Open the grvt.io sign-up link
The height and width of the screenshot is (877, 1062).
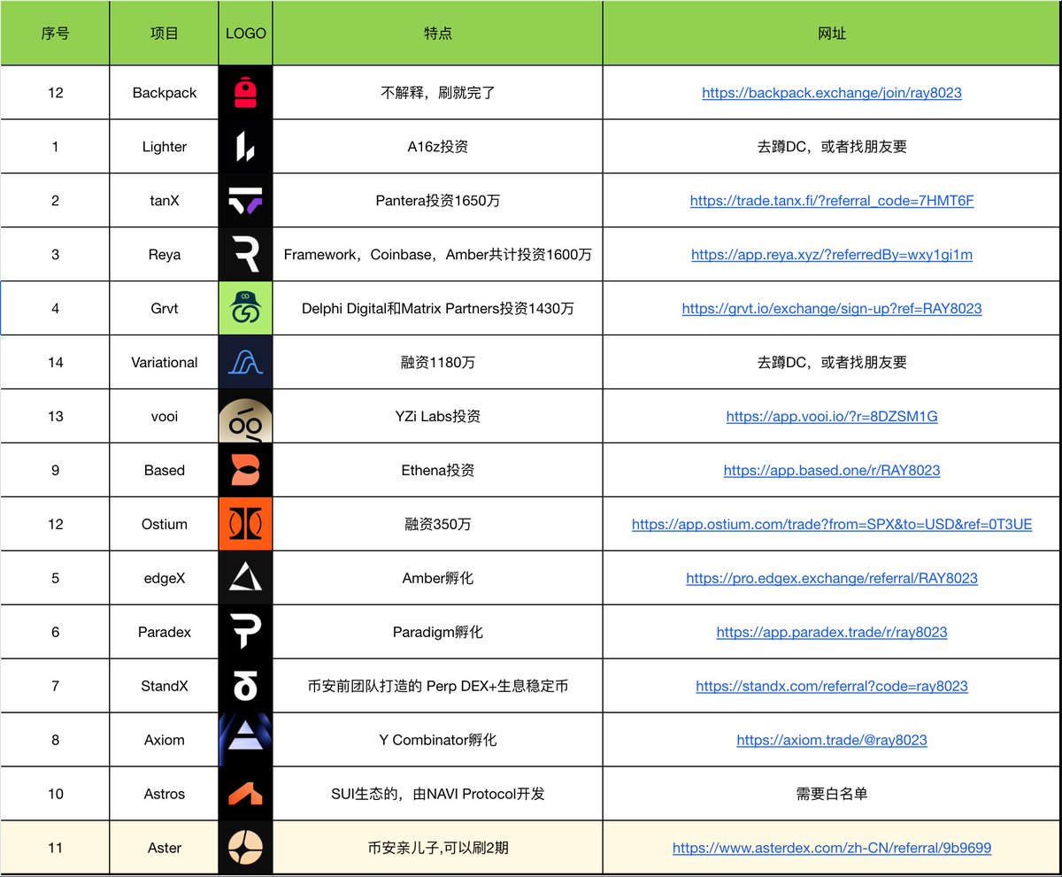click(x=832, y=309)
